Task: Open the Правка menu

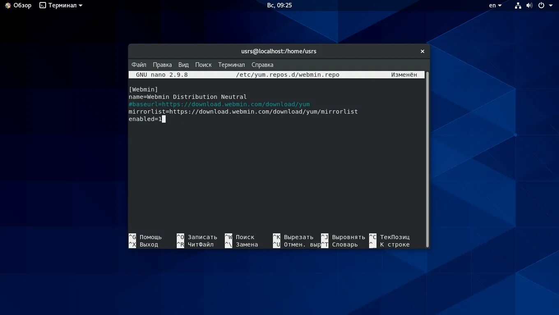Action: (x=162, y=65)
